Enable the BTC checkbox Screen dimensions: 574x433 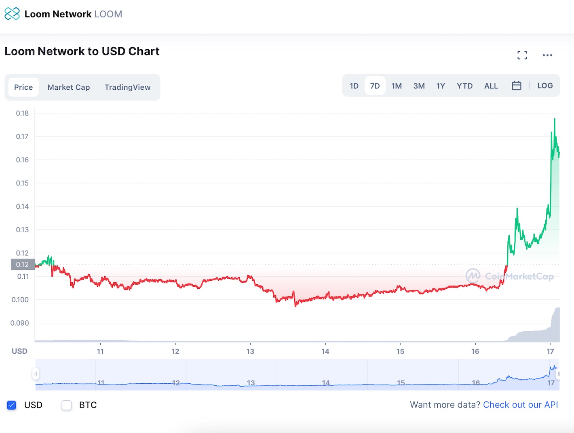tap(67, 405)
